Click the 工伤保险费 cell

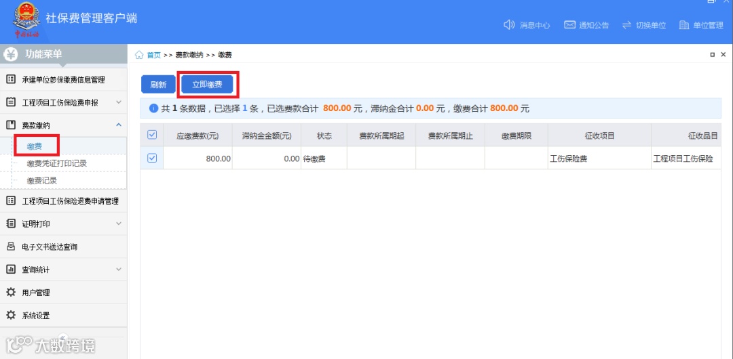[x=599, y=159]
